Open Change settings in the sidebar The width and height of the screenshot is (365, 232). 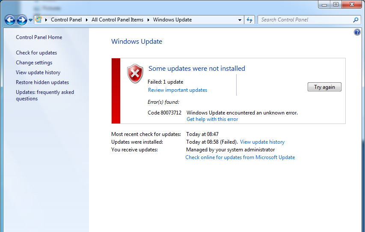34,63
